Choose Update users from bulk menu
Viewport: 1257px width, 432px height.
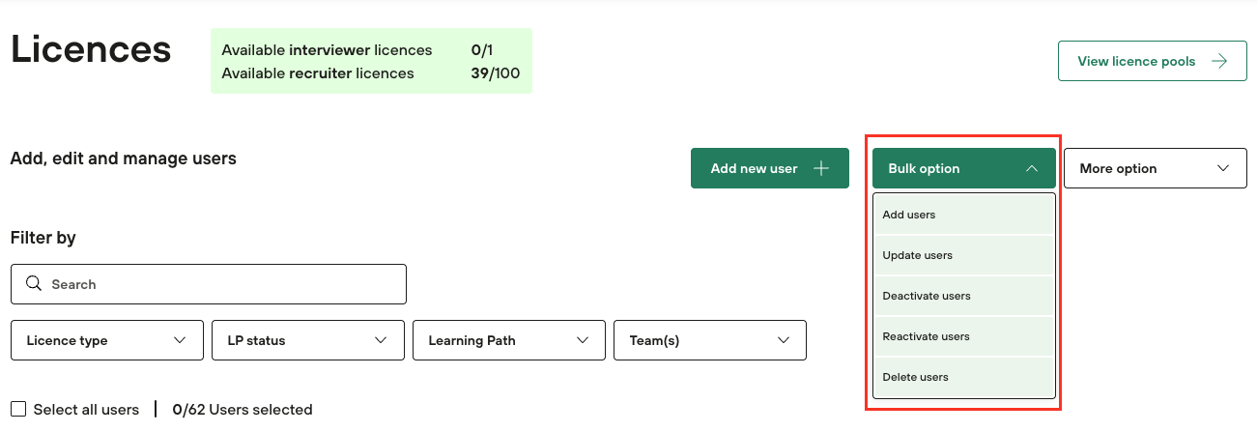[x=962, y=255]
